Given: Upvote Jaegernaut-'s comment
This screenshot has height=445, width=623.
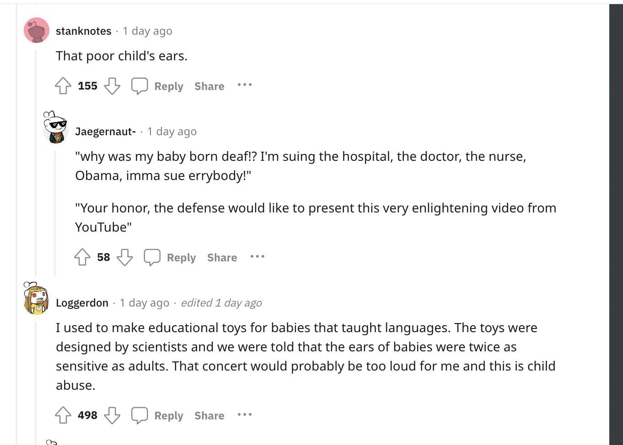Looking at the screenshot, I should (82, 257).
